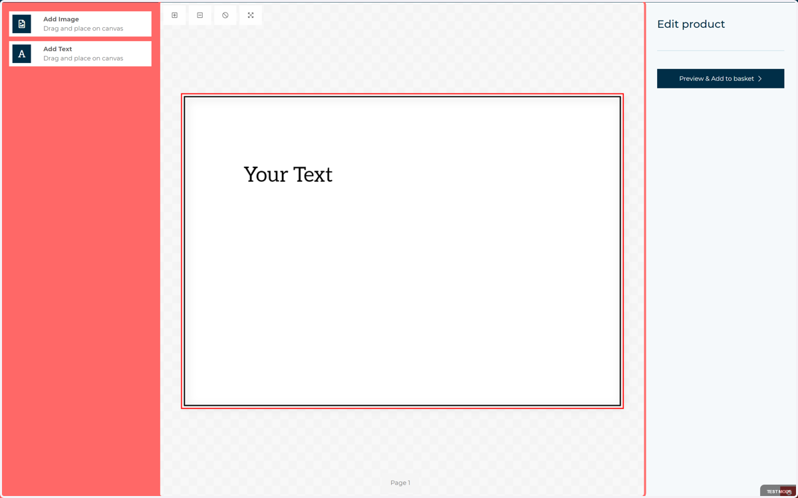Click the 'Drag and place on canvas' text under Add Image
Screen dimensions: 798x498
click(83, 29)
